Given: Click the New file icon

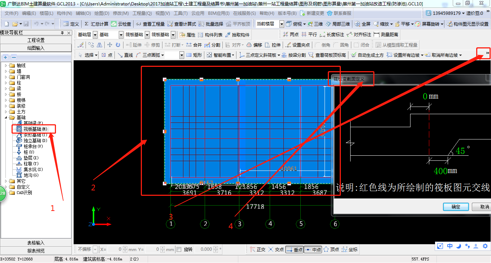Looking at the screenshot, I should (6, 24).
